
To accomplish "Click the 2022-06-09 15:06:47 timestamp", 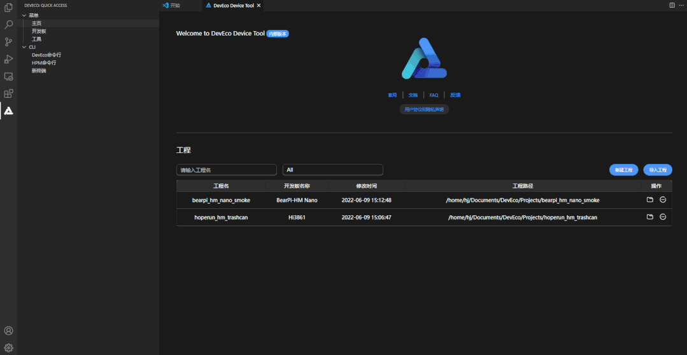I will pyautogui.click(x=366, y=217).
